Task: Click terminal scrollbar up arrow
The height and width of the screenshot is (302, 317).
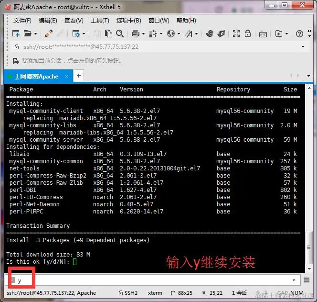Action: (x=309, y=89)
